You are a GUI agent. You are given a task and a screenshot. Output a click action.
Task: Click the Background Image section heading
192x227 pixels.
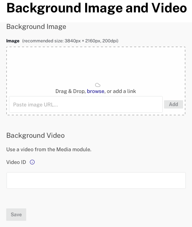point(36,27)
